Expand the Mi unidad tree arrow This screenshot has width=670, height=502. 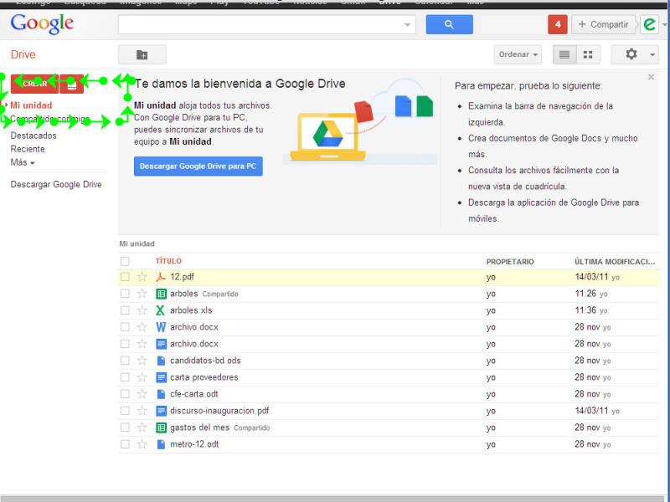pos(7,105)
